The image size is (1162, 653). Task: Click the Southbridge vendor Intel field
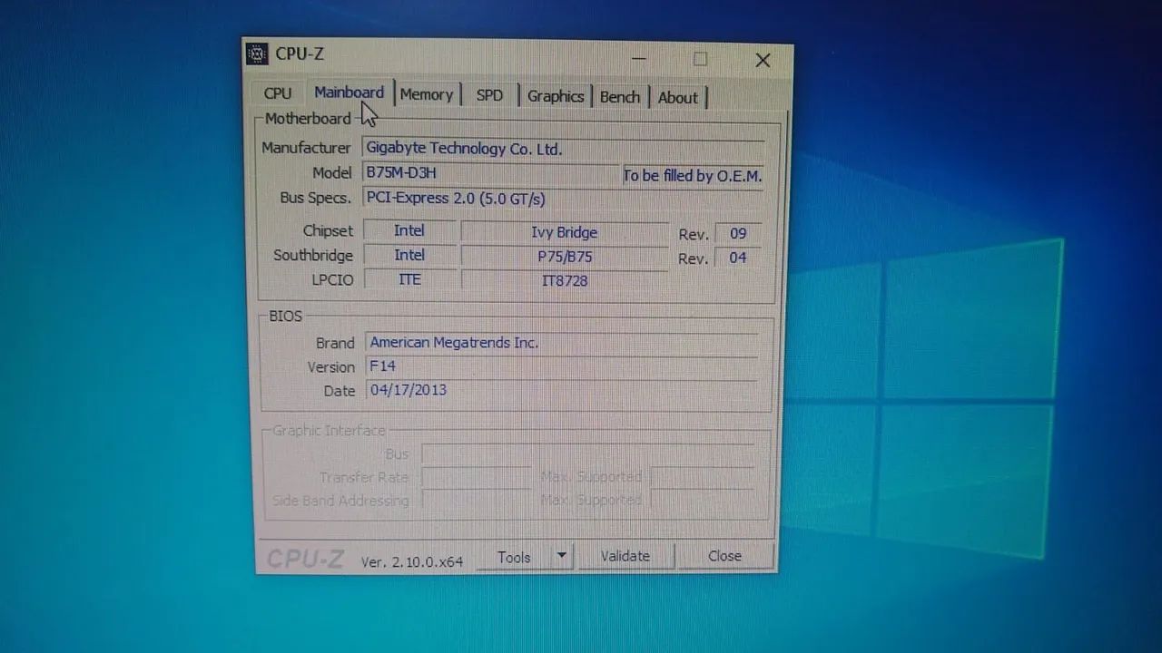point(409,255)
